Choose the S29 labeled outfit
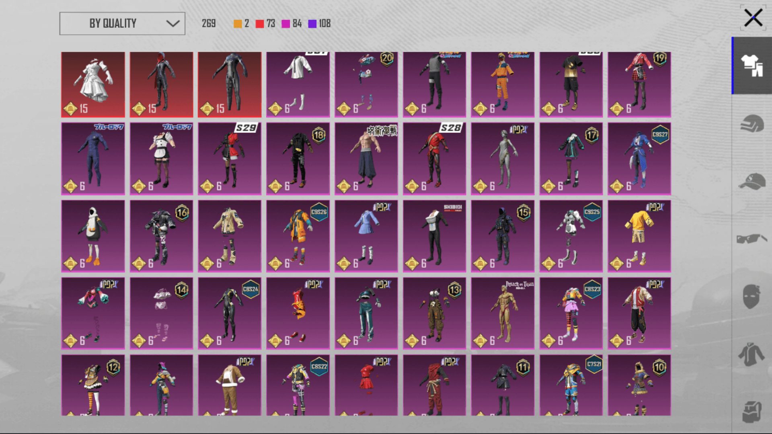 click(230, 159)
